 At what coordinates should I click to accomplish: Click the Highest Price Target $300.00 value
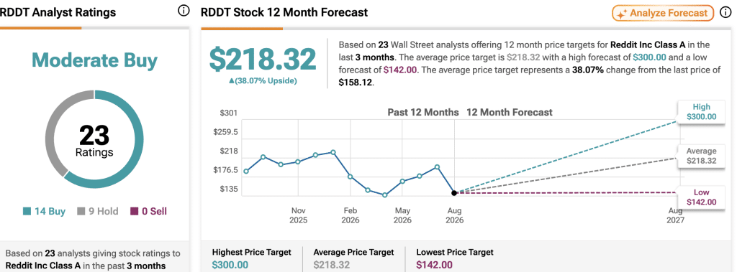click(x=230, y=265)
